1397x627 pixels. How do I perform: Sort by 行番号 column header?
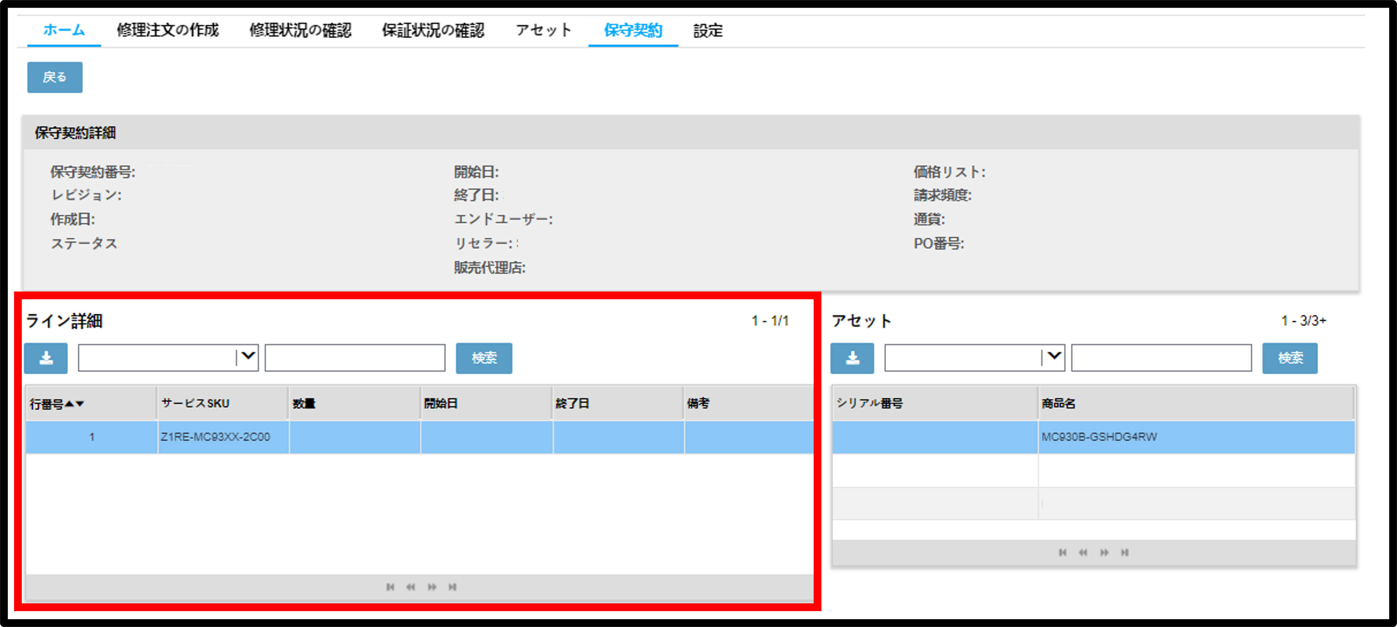[57, 404]
